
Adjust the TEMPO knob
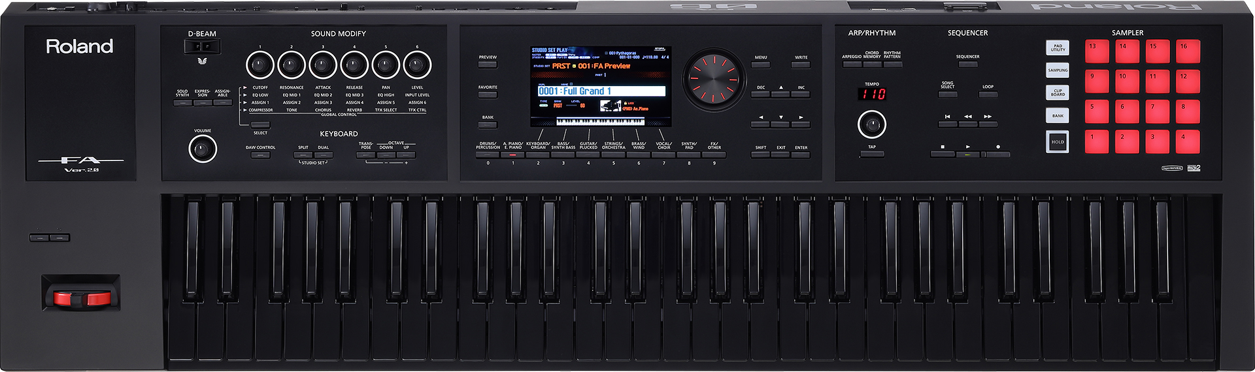point(872,124)
